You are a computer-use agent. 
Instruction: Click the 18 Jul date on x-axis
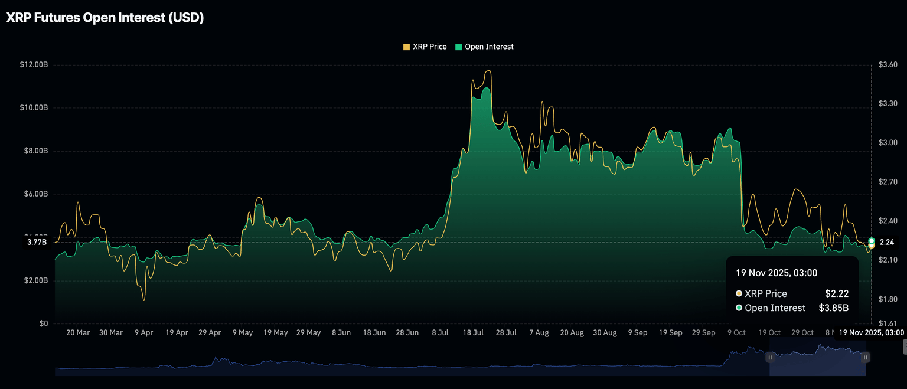[x=473, y=333]
